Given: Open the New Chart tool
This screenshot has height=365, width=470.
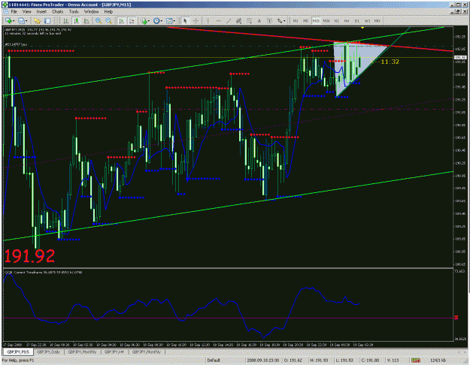Looking at the screenshot, I should coord(8,21).
